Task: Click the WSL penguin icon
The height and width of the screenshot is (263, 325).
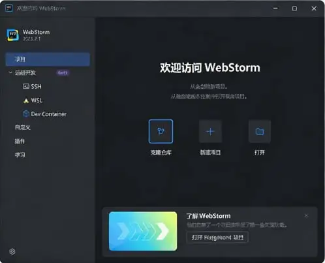Action: [x=26, y=101]
